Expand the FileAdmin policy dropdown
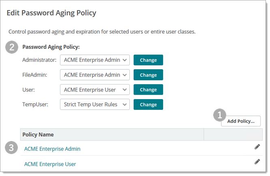 pyautogui.click(x=95, y=75)
